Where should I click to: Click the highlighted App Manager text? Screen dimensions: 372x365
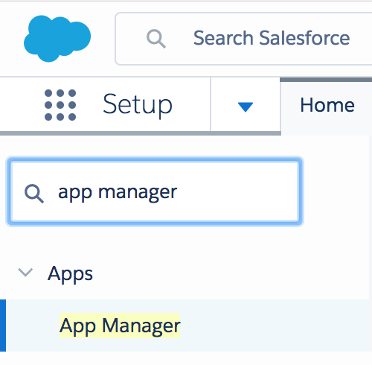tap(120, 326)
